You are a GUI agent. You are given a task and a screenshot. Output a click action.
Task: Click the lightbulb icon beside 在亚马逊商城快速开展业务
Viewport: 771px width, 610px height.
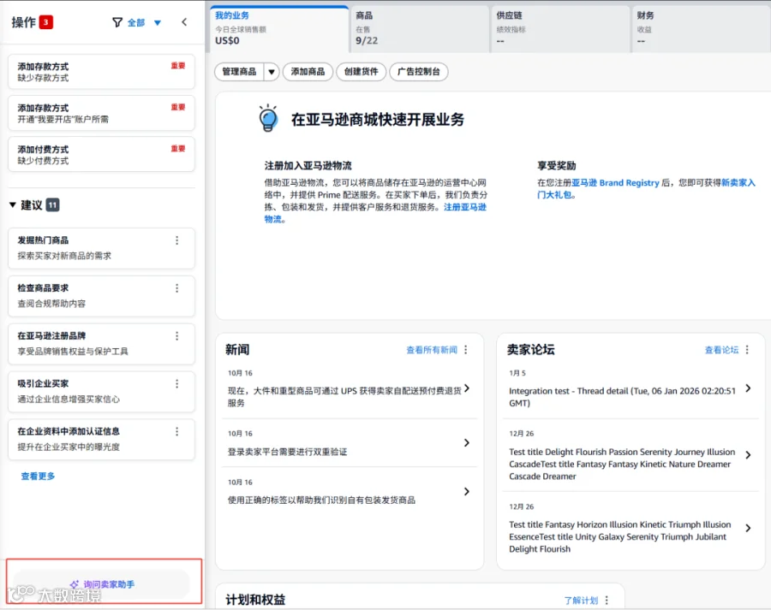(268, 118)
